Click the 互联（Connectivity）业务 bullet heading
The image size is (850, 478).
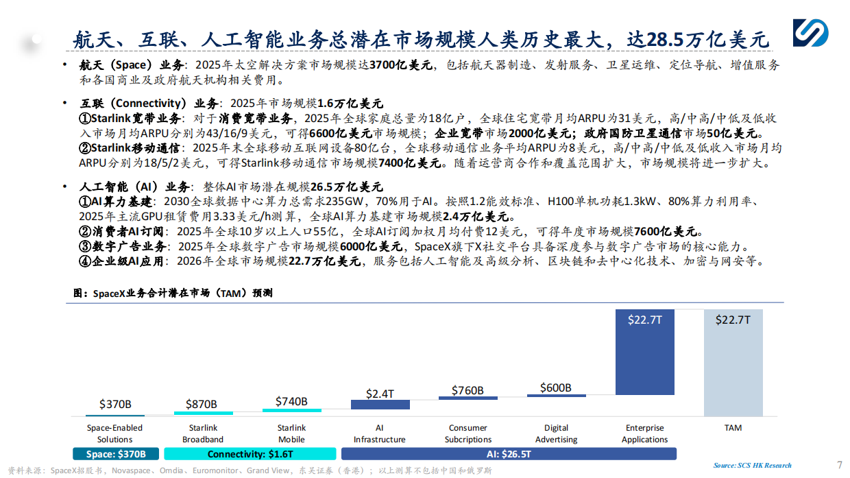coord(148,104)
